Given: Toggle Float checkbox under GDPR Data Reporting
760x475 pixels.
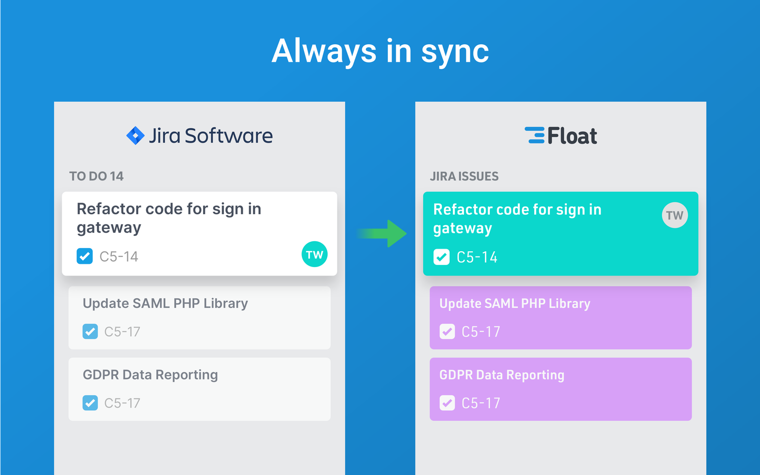Looking at the screenshot, I should [447, 403].
